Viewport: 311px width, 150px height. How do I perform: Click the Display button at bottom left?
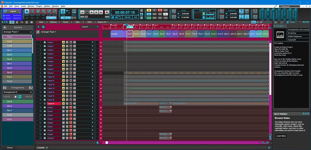(x=10, y=148)
